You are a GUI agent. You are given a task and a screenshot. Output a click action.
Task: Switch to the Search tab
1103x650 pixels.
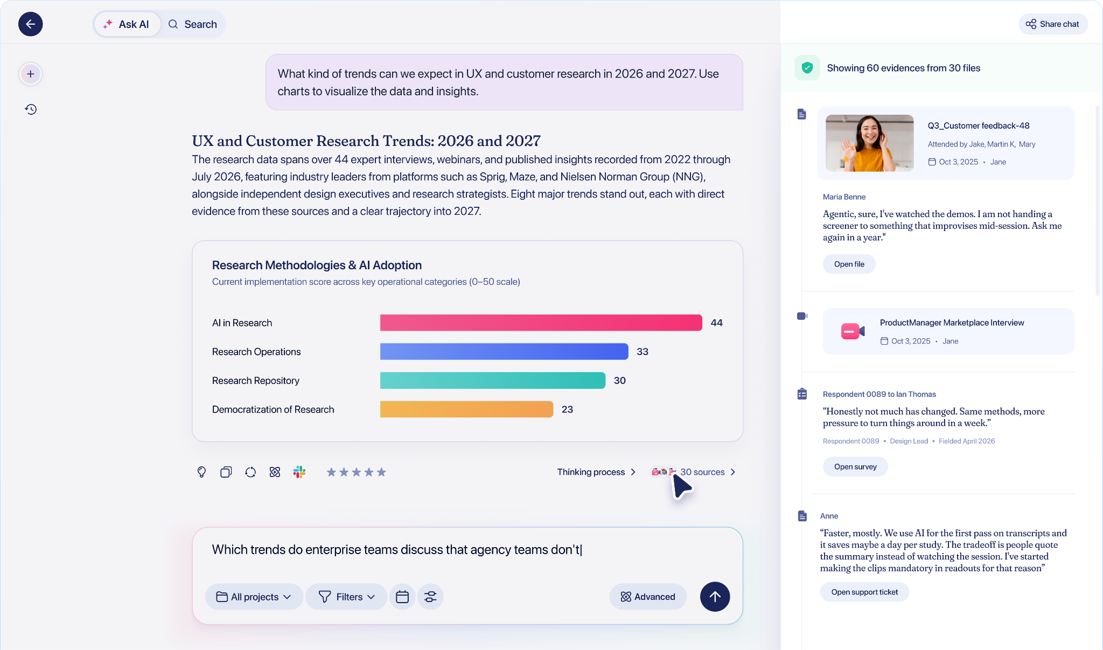pos(193,24)
